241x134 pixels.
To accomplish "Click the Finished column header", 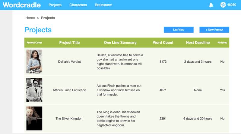I will [x=222, y=43].
